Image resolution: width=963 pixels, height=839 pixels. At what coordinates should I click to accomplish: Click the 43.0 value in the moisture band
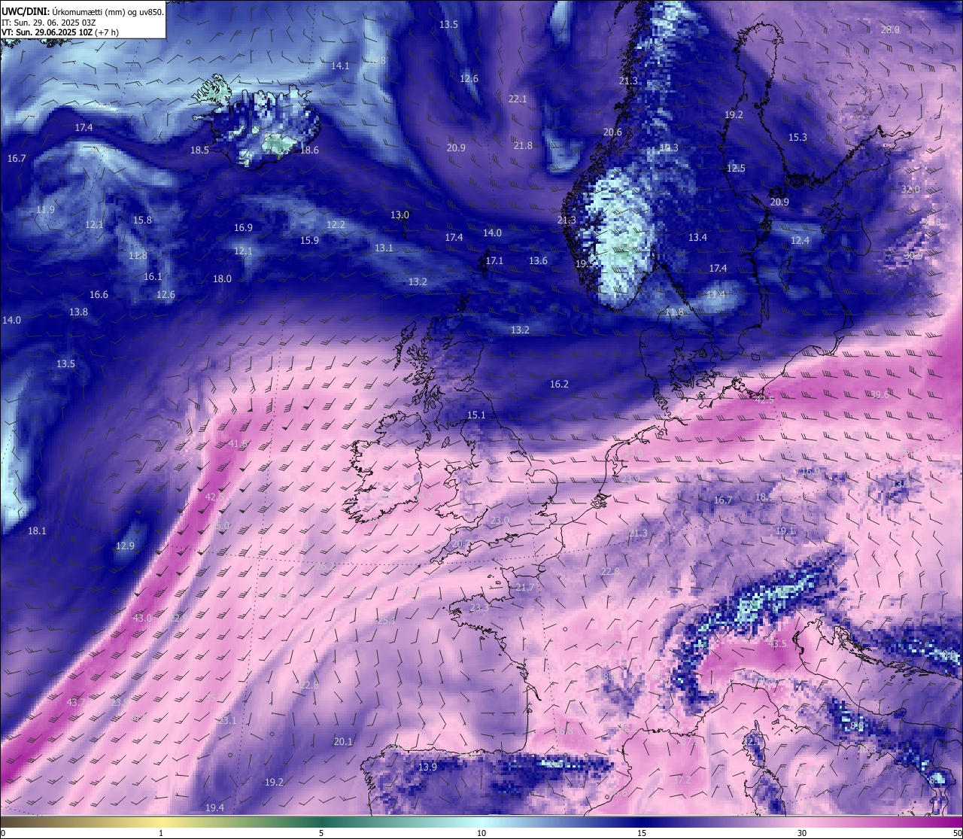pos(142,618)
